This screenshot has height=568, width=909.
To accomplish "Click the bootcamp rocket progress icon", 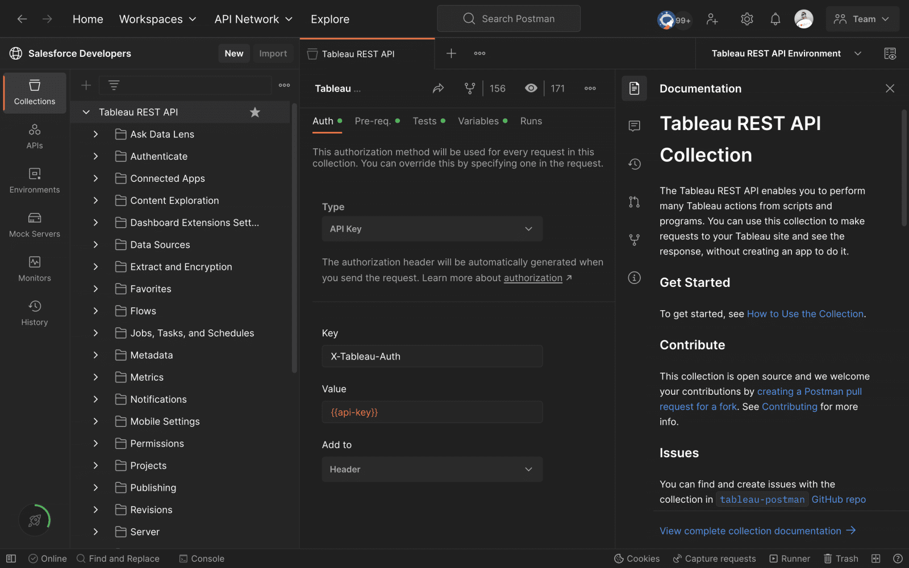I will coord(35,520).
